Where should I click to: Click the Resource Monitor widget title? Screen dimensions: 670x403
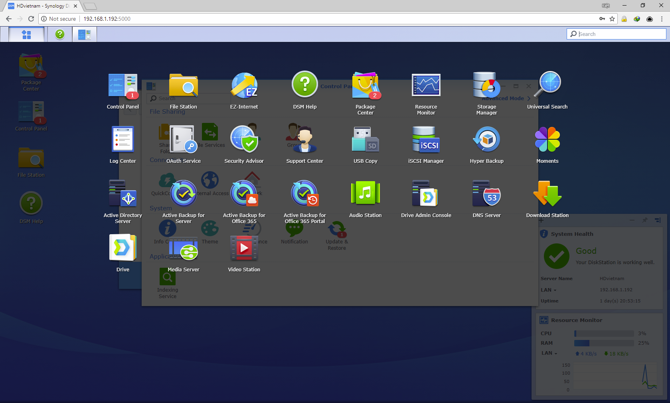point(577,320)
